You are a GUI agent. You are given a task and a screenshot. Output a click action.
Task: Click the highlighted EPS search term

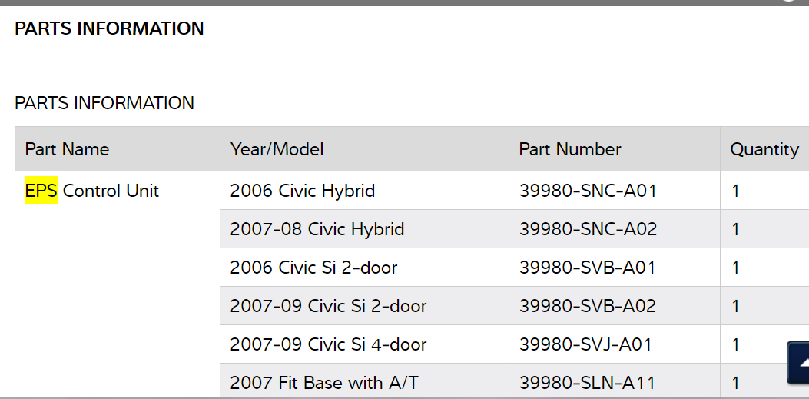(41, 191)
